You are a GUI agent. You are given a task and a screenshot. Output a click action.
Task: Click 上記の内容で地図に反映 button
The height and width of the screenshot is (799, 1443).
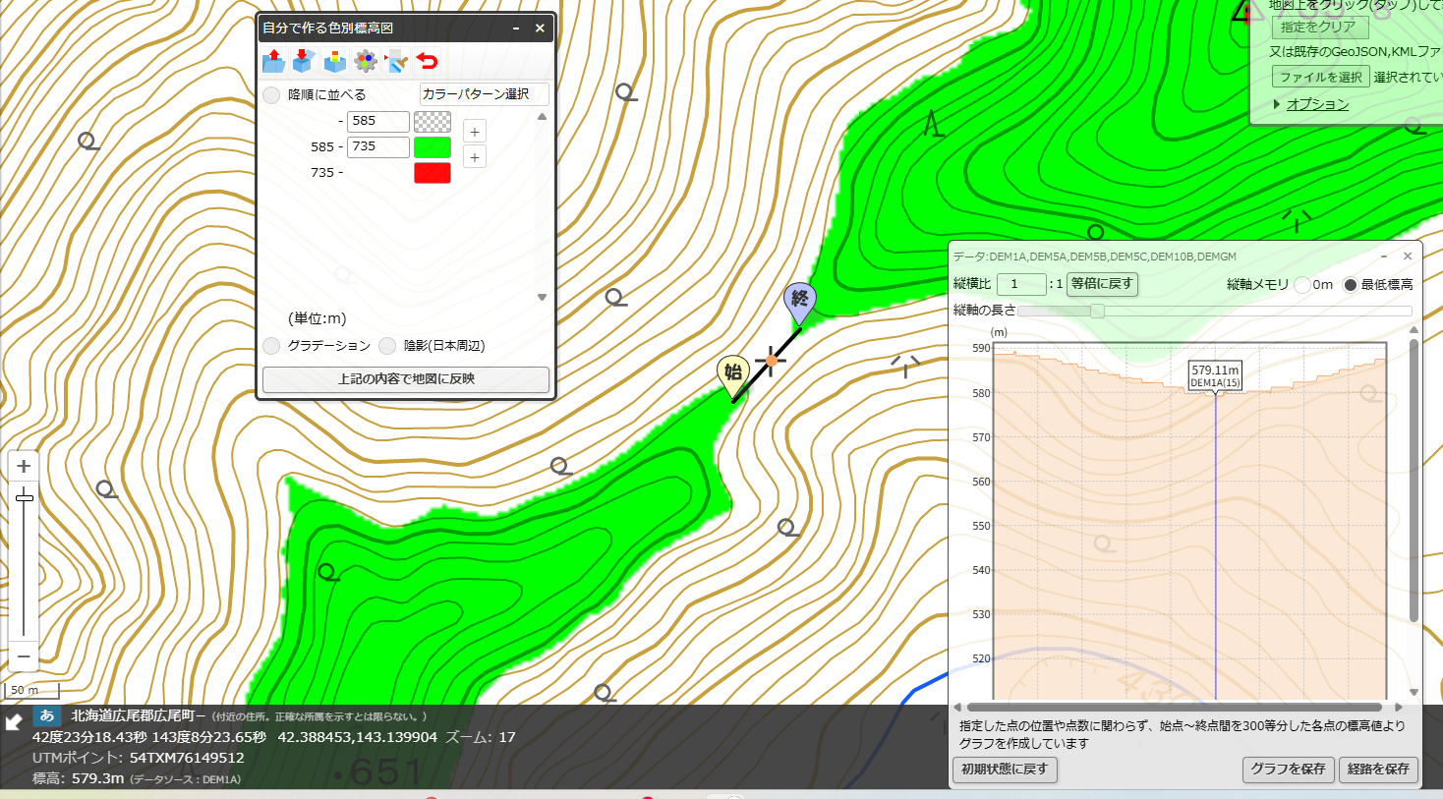406,379
